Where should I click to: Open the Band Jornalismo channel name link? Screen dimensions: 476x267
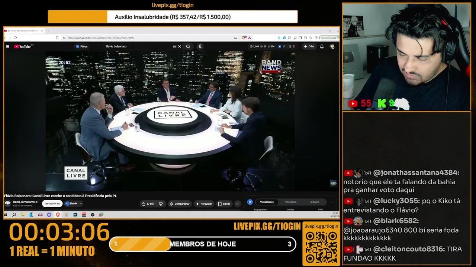(x=24, y=202)
